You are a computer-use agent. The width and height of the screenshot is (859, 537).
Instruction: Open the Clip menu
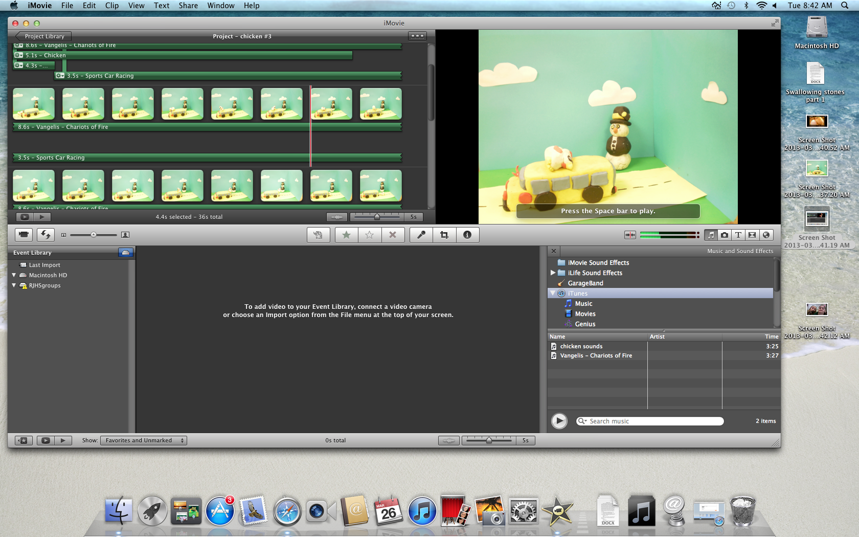[112, 6]
